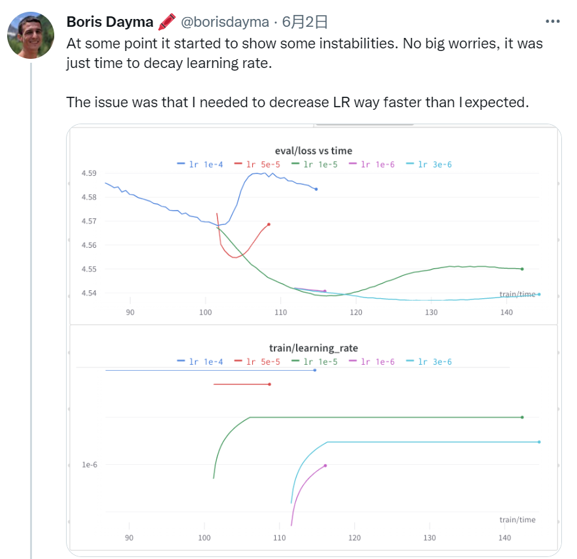Toggle lr 1e-4 in the learning_rate chart legend
Image resolution: width=577 pixels, height=559 pixels.
(x=200, y=362)
